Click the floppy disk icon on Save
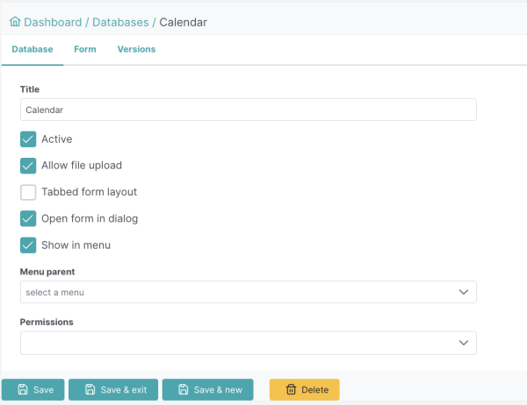 [x=23, y=389]
